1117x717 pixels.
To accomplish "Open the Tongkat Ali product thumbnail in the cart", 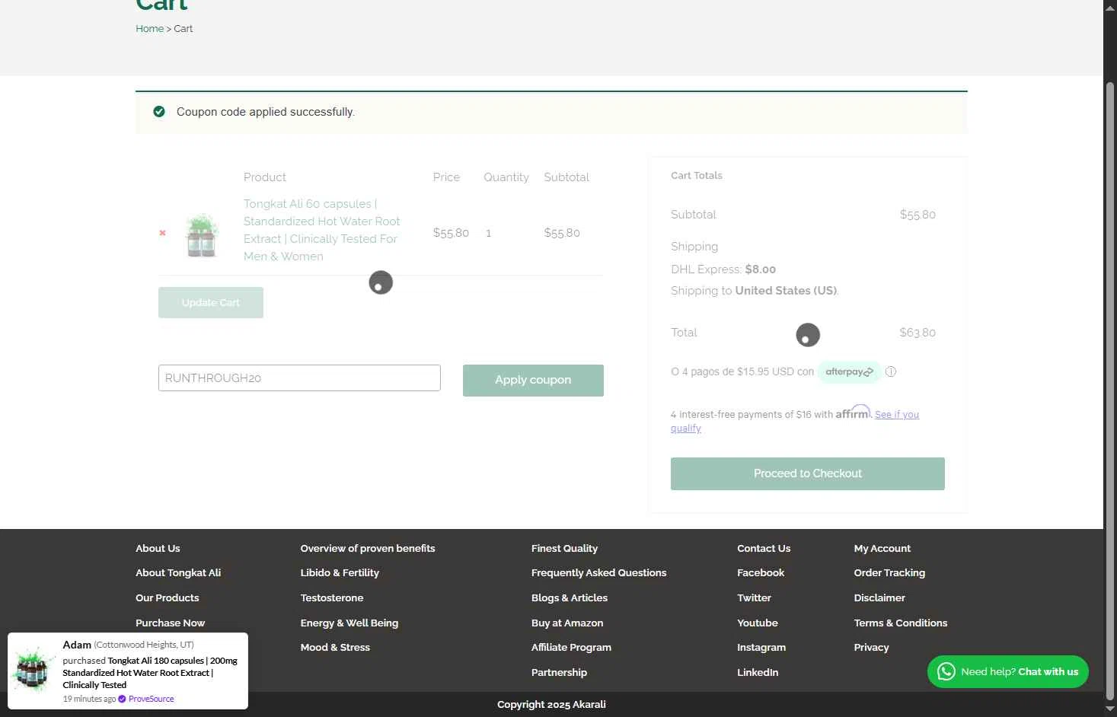I will coord(202,234).
